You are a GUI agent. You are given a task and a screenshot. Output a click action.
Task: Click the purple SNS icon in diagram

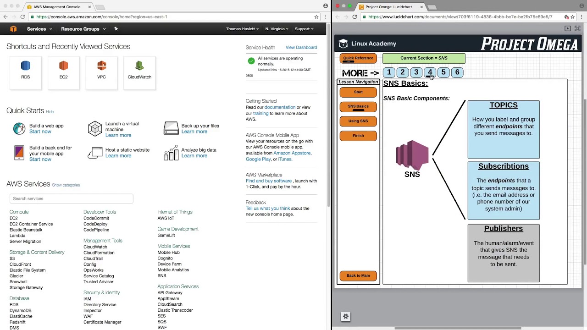(412, 155)
